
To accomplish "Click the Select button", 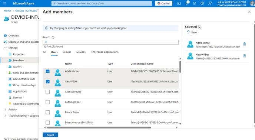I will (x=50, y=135).
